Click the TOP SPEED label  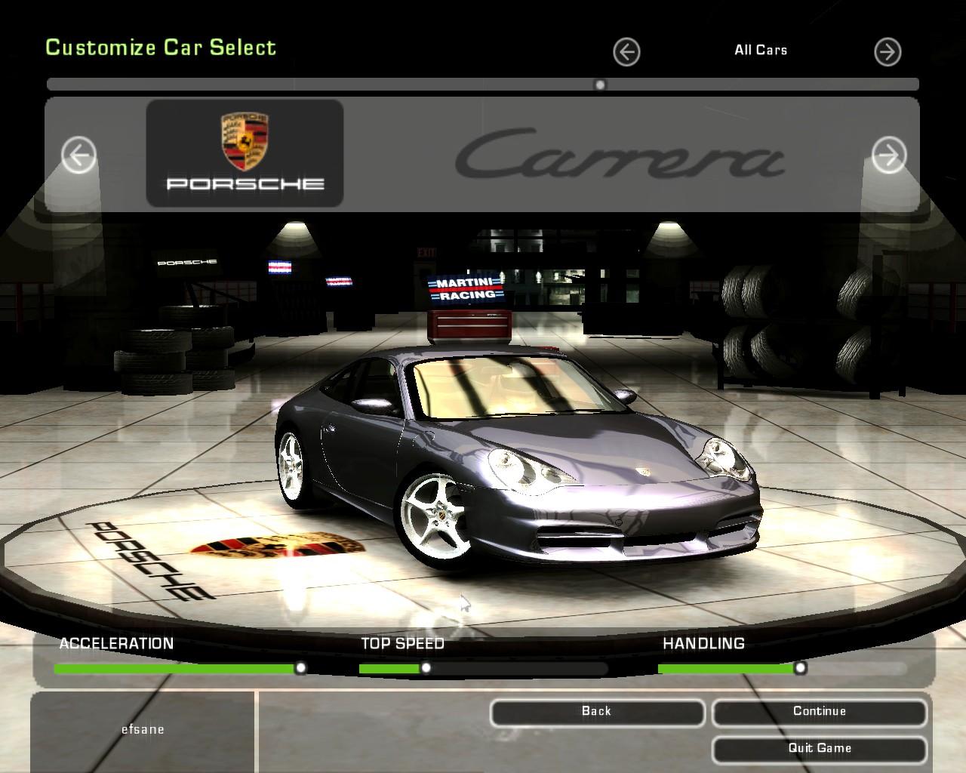(x=402, y=643)
